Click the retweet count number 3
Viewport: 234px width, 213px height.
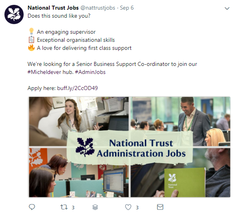[x=73, y=208]
